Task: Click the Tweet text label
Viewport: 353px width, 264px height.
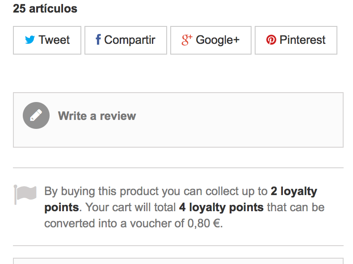Action: (54, 40)
